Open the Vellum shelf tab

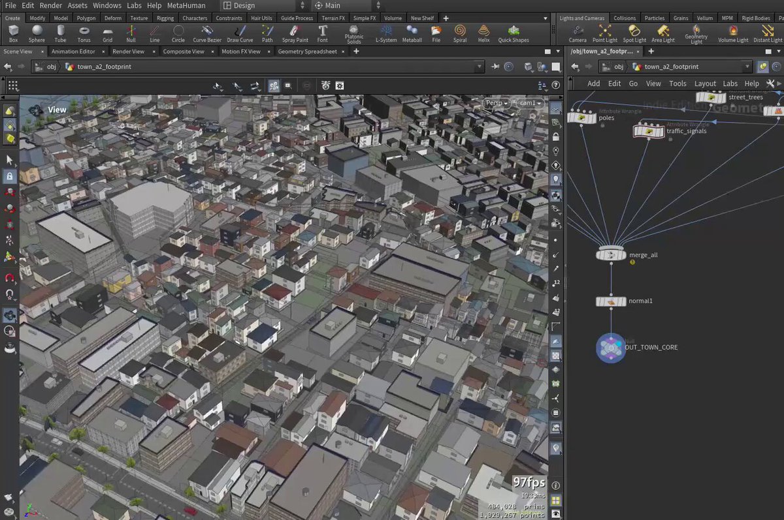pyautogui.click(x=705, y=18)
